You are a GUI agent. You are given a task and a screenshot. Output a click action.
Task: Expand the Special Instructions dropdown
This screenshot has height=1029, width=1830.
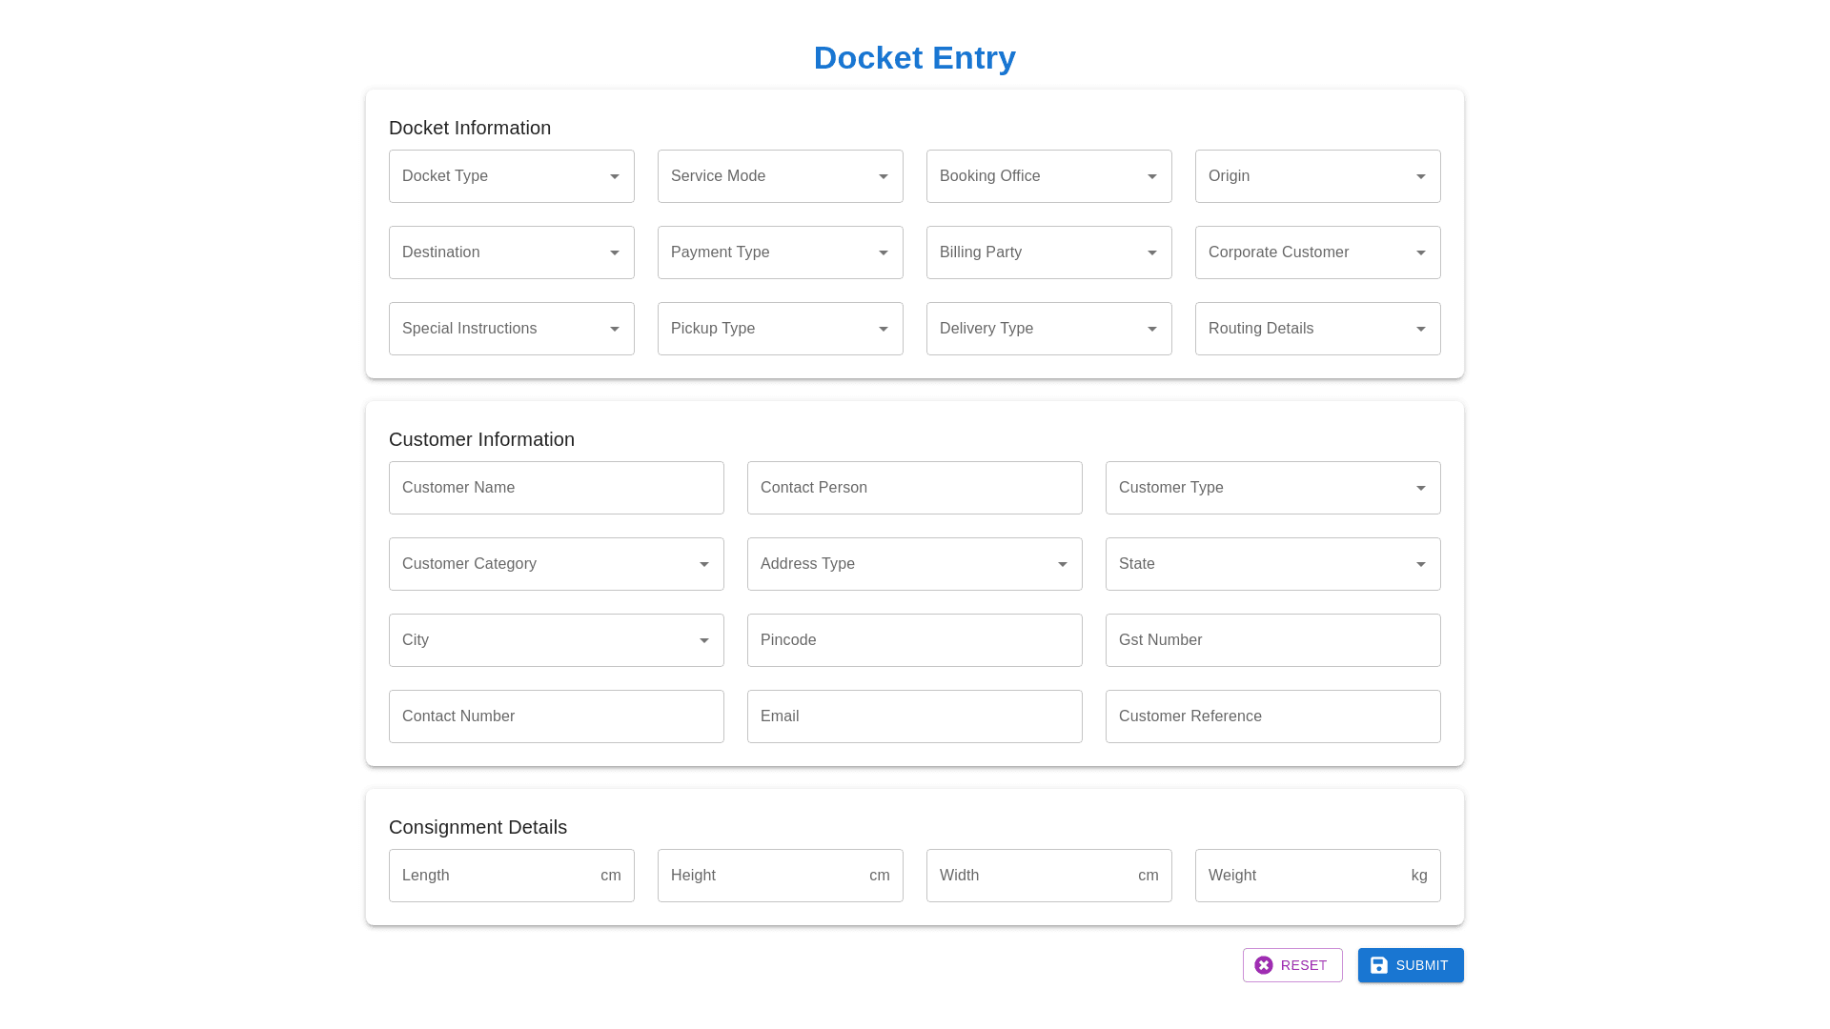pyautogui.click(x=511, y=329)
